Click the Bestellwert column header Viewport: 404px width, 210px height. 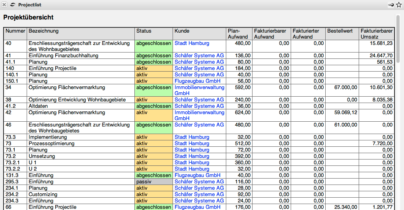tap(340, 31)
